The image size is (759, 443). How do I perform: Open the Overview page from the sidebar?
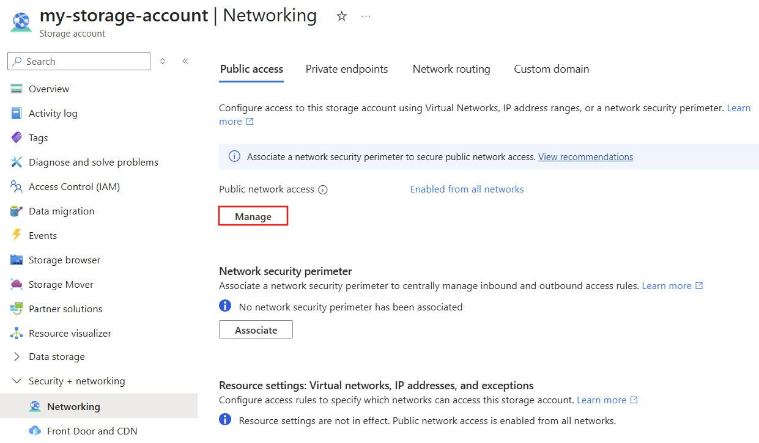[49, 89]
